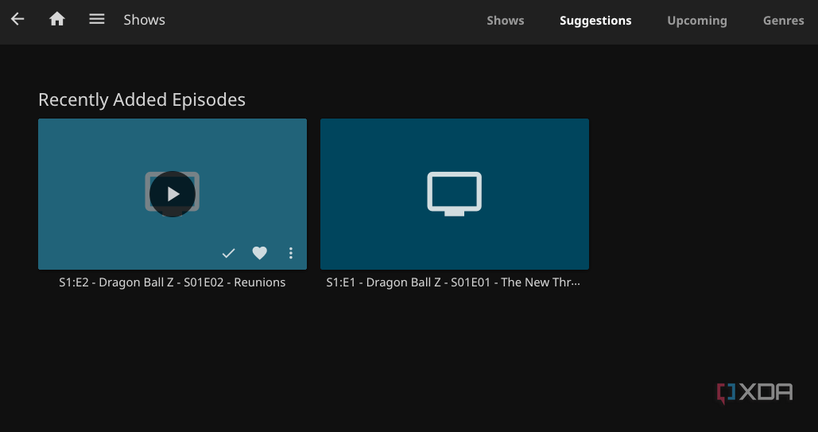This screenshot has height=432, width=818.
Task: Go to the Genres tab
Action: (x=784, y=21)
